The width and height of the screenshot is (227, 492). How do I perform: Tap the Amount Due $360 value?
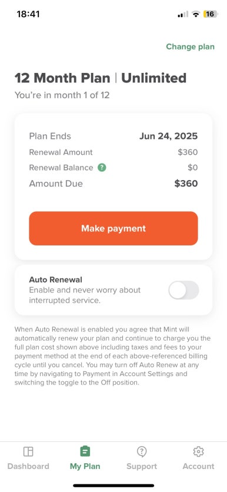pos(186,184)
